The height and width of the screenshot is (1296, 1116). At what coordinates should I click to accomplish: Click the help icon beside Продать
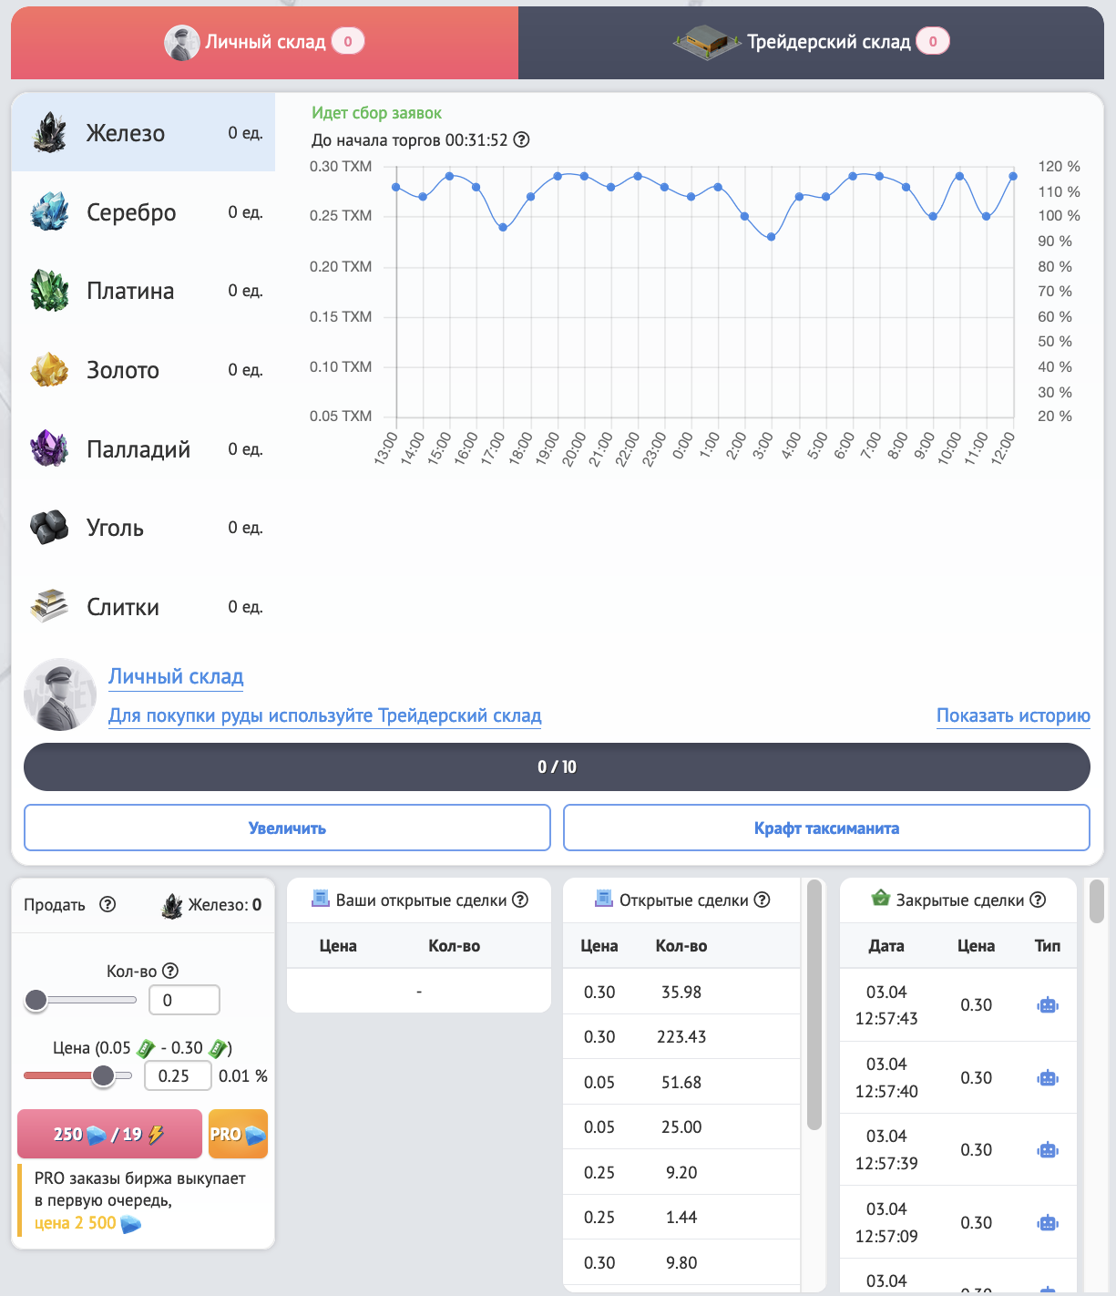coord(108,905)
